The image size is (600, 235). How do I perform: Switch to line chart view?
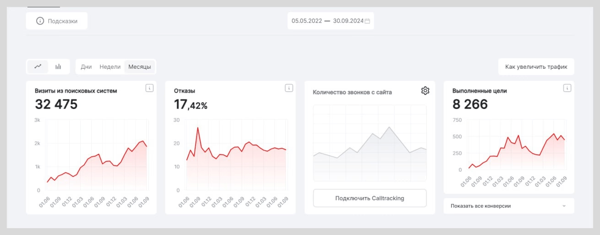pyautogui.click(x=38, y=66)
